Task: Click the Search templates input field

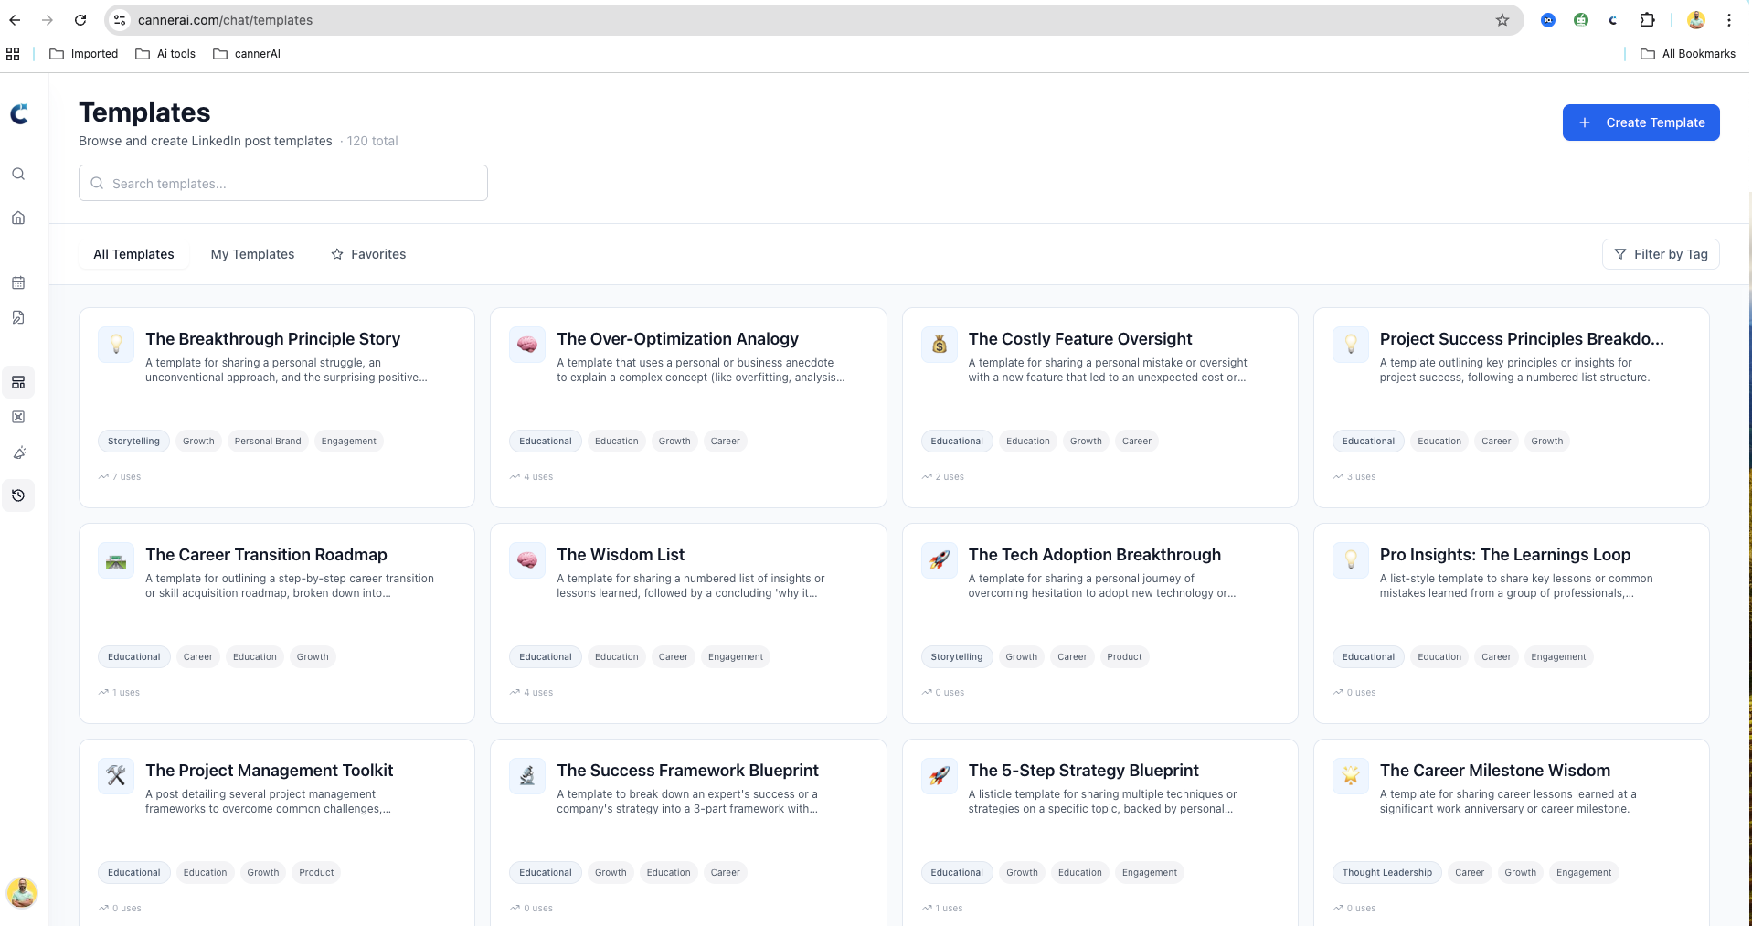Action: (282, 183)
